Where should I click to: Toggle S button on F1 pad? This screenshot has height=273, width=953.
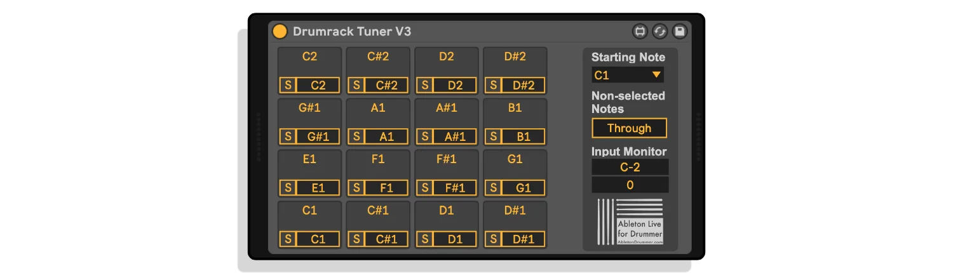(x=356, y=188)
